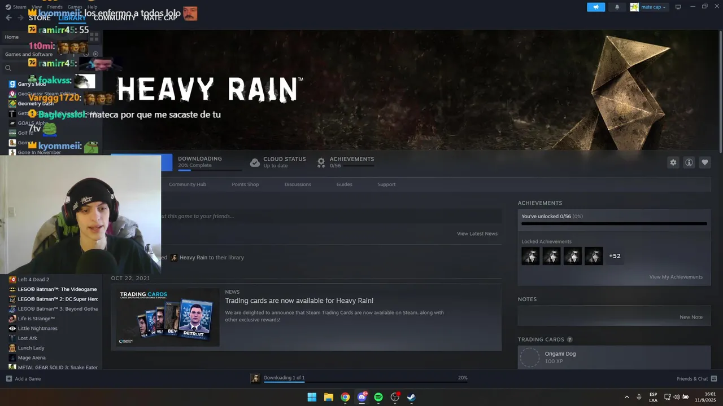Screen dimensions: 723x406
Task: Select Gone In November in the library
Action: tap(39, 152)
